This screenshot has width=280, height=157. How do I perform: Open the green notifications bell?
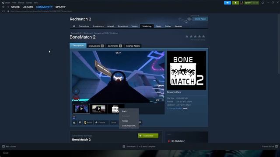pos(235,3)
